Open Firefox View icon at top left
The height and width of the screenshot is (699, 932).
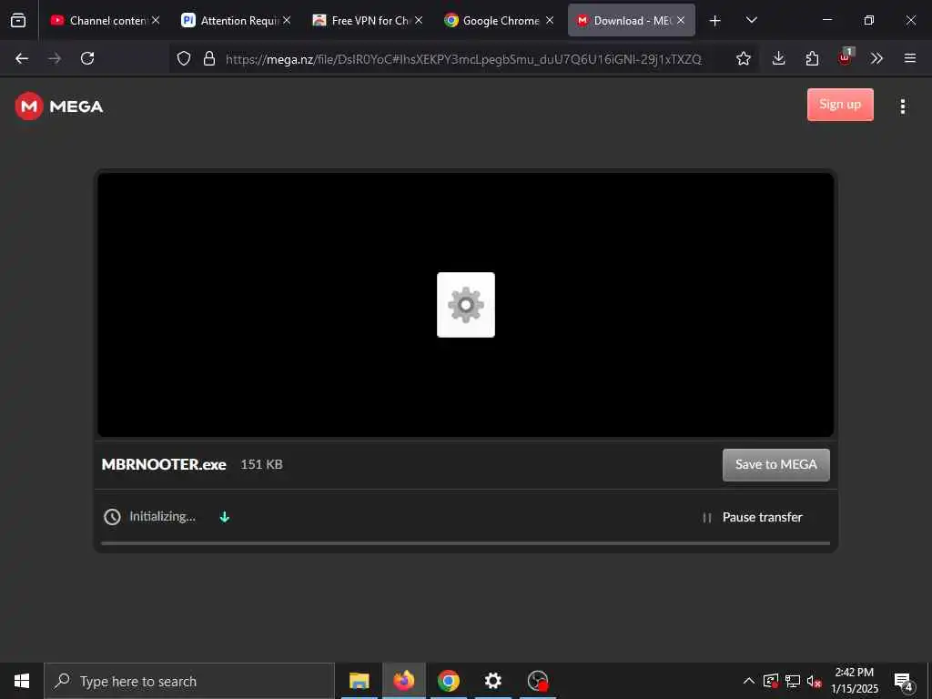pos(18,20)
